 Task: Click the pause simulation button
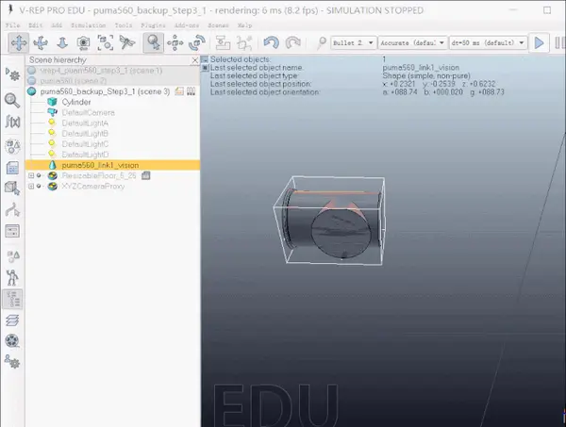pyautogui.click(x=559, y=43)
